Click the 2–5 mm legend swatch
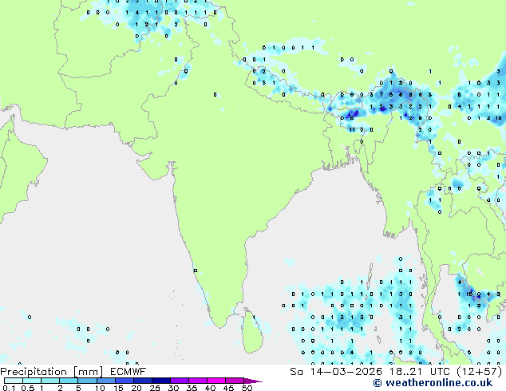Image resolution: width=506 pixels, height=391 pixels. [x=69, y=381]
